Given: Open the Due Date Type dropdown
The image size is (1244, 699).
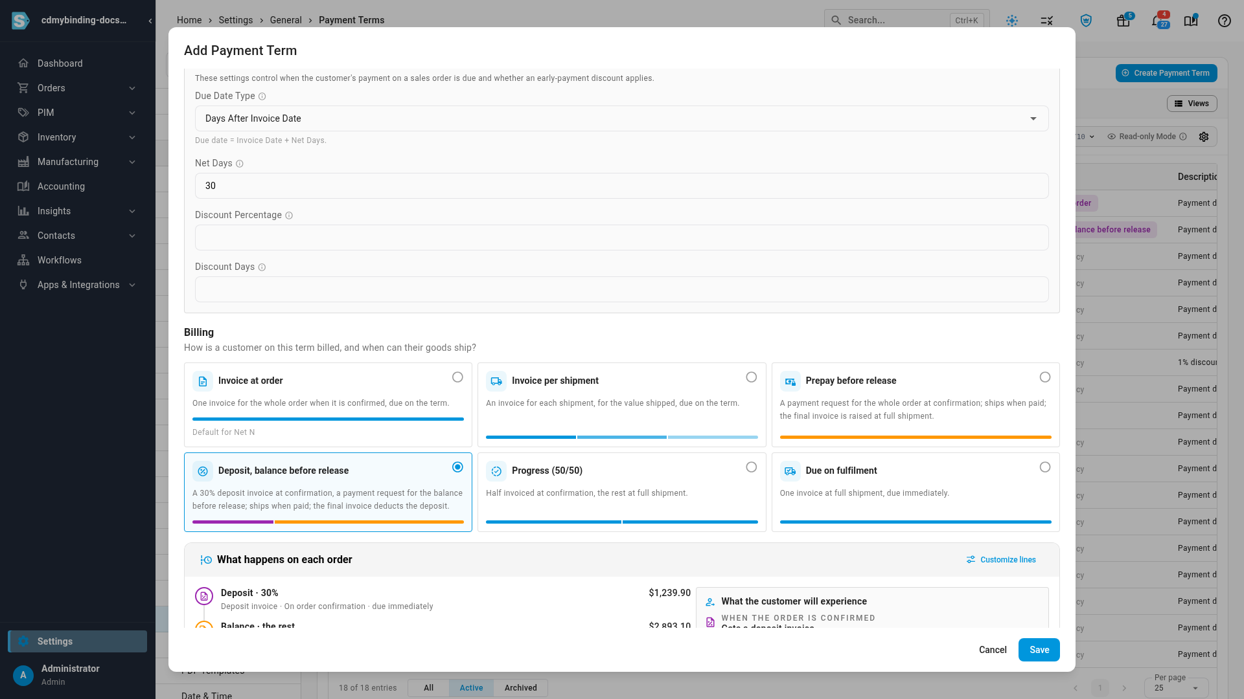Looking at the screenshot, I should tap(621, 118).
